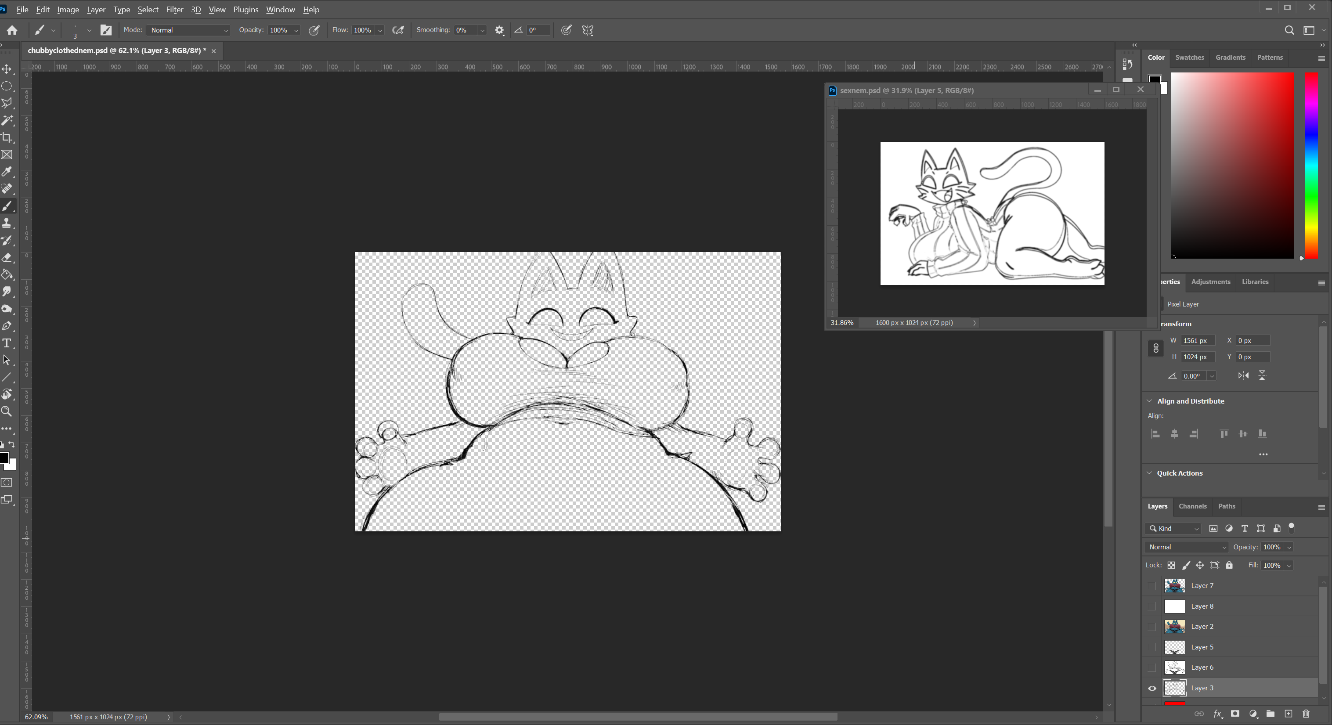This screenshot has height=725, width=1332.
Task: Open the Paths tab
Action: coord(1227,506)
